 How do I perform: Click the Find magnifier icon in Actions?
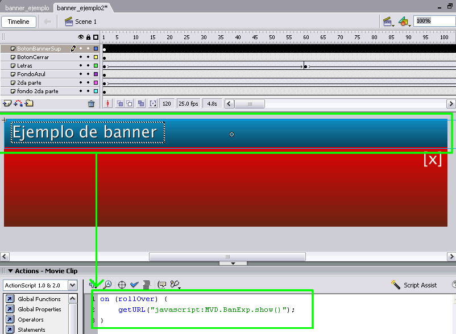click(x=107, y=285)
